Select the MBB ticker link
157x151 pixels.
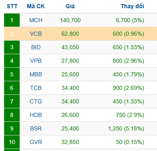(36, 74)
